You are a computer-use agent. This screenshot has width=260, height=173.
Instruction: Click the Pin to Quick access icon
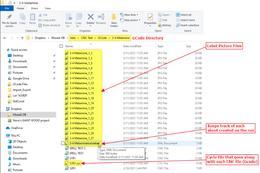pos(9,17)
